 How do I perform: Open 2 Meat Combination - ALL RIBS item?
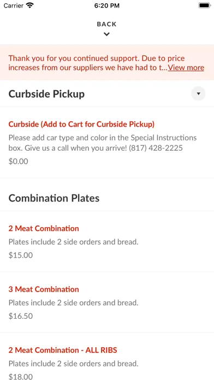coord(63,350)
